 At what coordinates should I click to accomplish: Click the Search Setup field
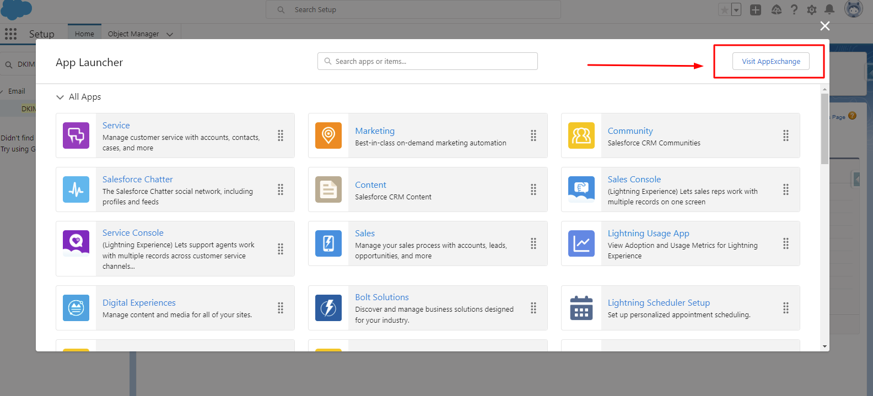click(x=413, y=9)
